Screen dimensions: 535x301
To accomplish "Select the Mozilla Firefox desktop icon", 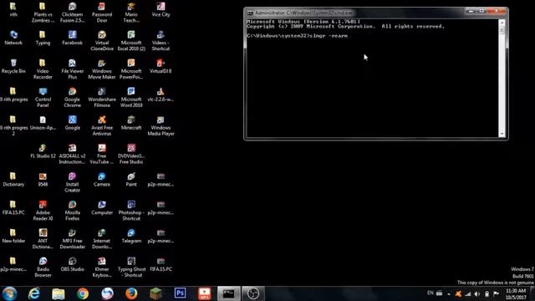I will (x=72, y=211).
